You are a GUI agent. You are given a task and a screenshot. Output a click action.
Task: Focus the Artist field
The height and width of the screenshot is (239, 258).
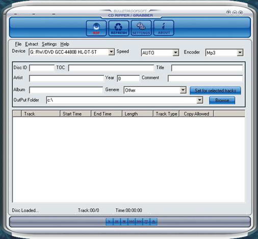pos(66,78)
